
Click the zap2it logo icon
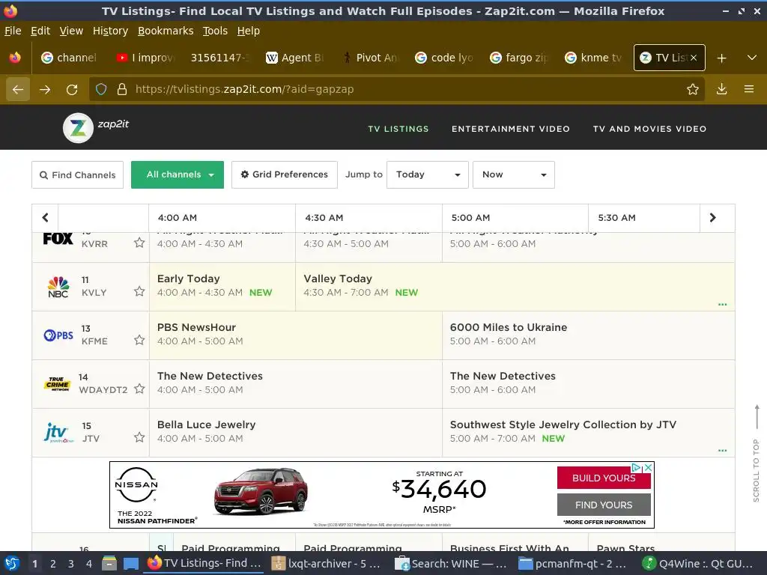78,128
